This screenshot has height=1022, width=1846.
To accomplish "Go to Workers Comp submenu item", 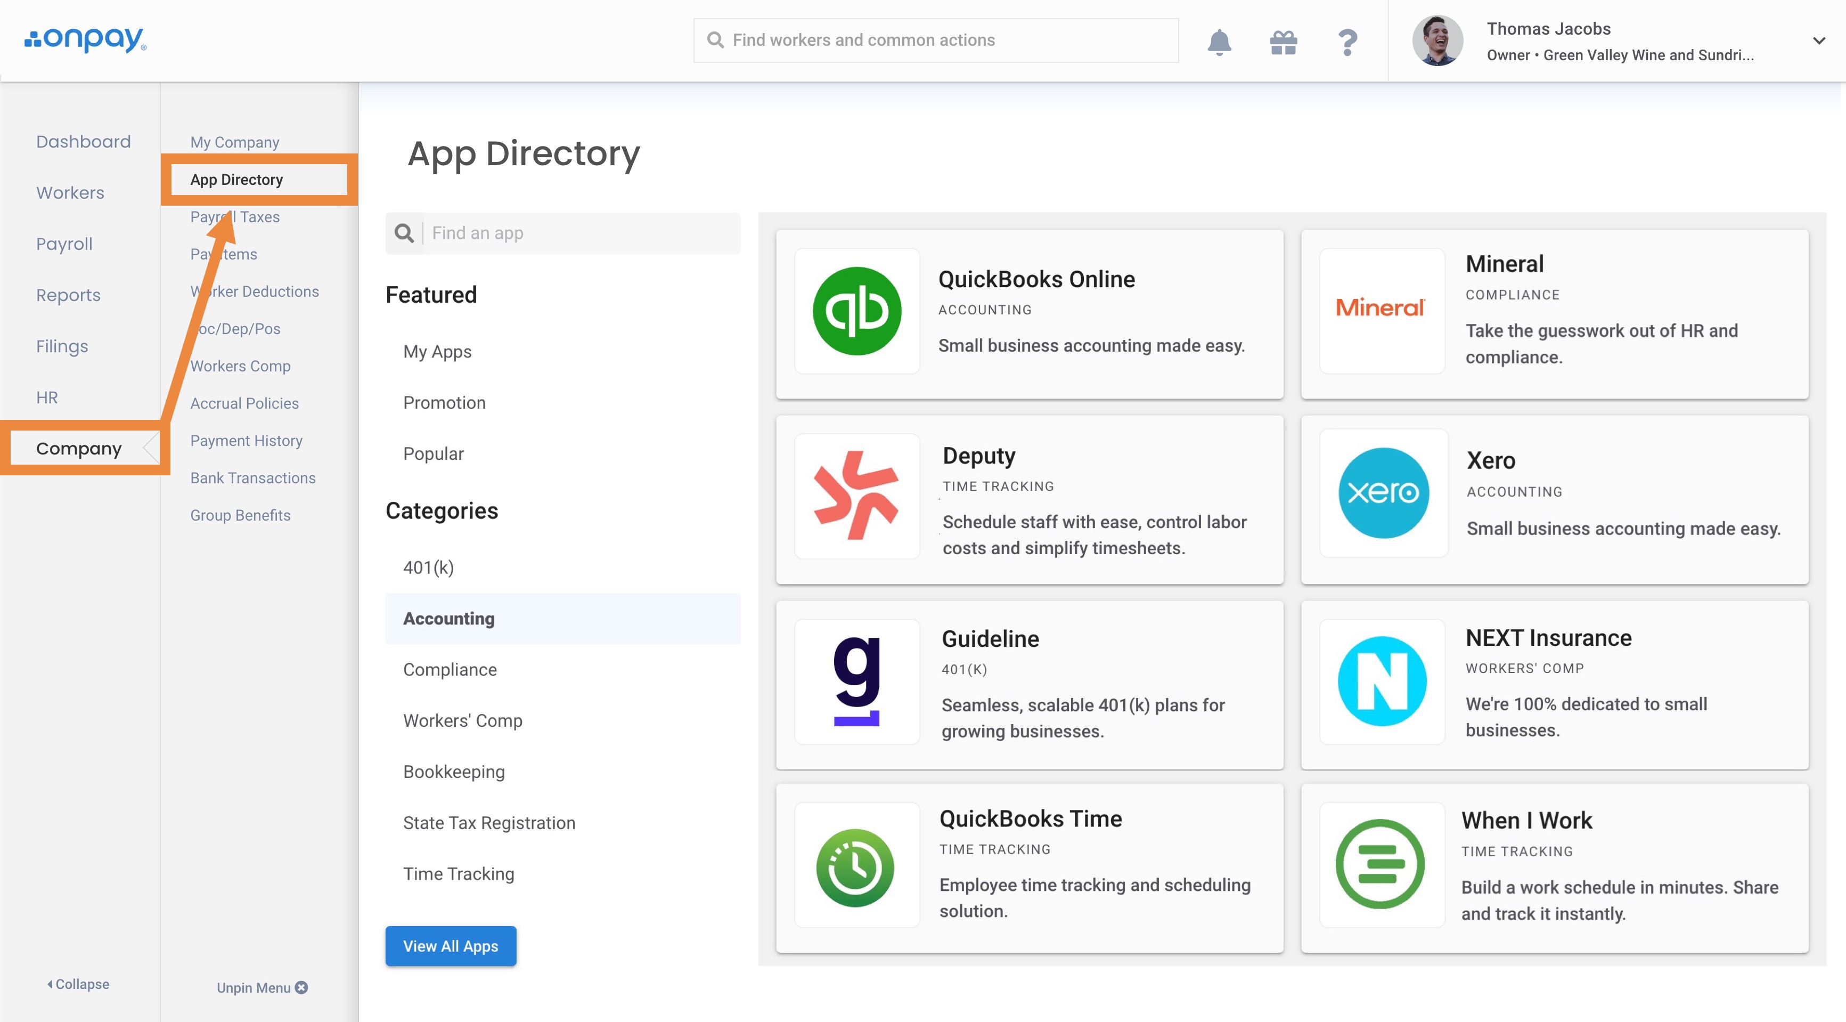I will [240, 366].
